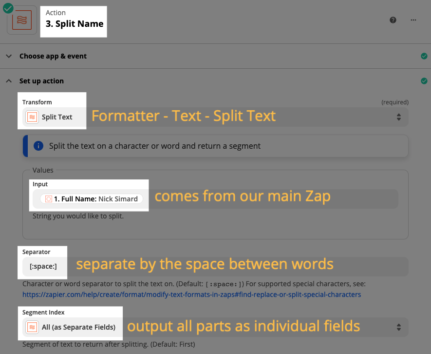Click the Formatter icon in the Segment Index field
The height and width of the screenshot is (354, 431).
32,327
